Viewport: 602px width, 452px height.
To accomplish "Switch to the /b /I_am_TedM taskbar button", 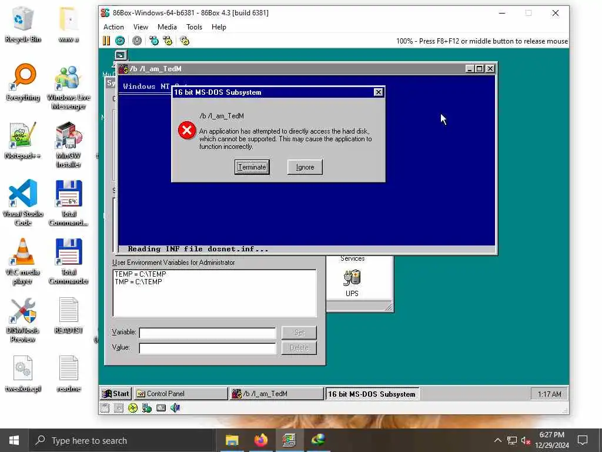I will click(276, 394).
